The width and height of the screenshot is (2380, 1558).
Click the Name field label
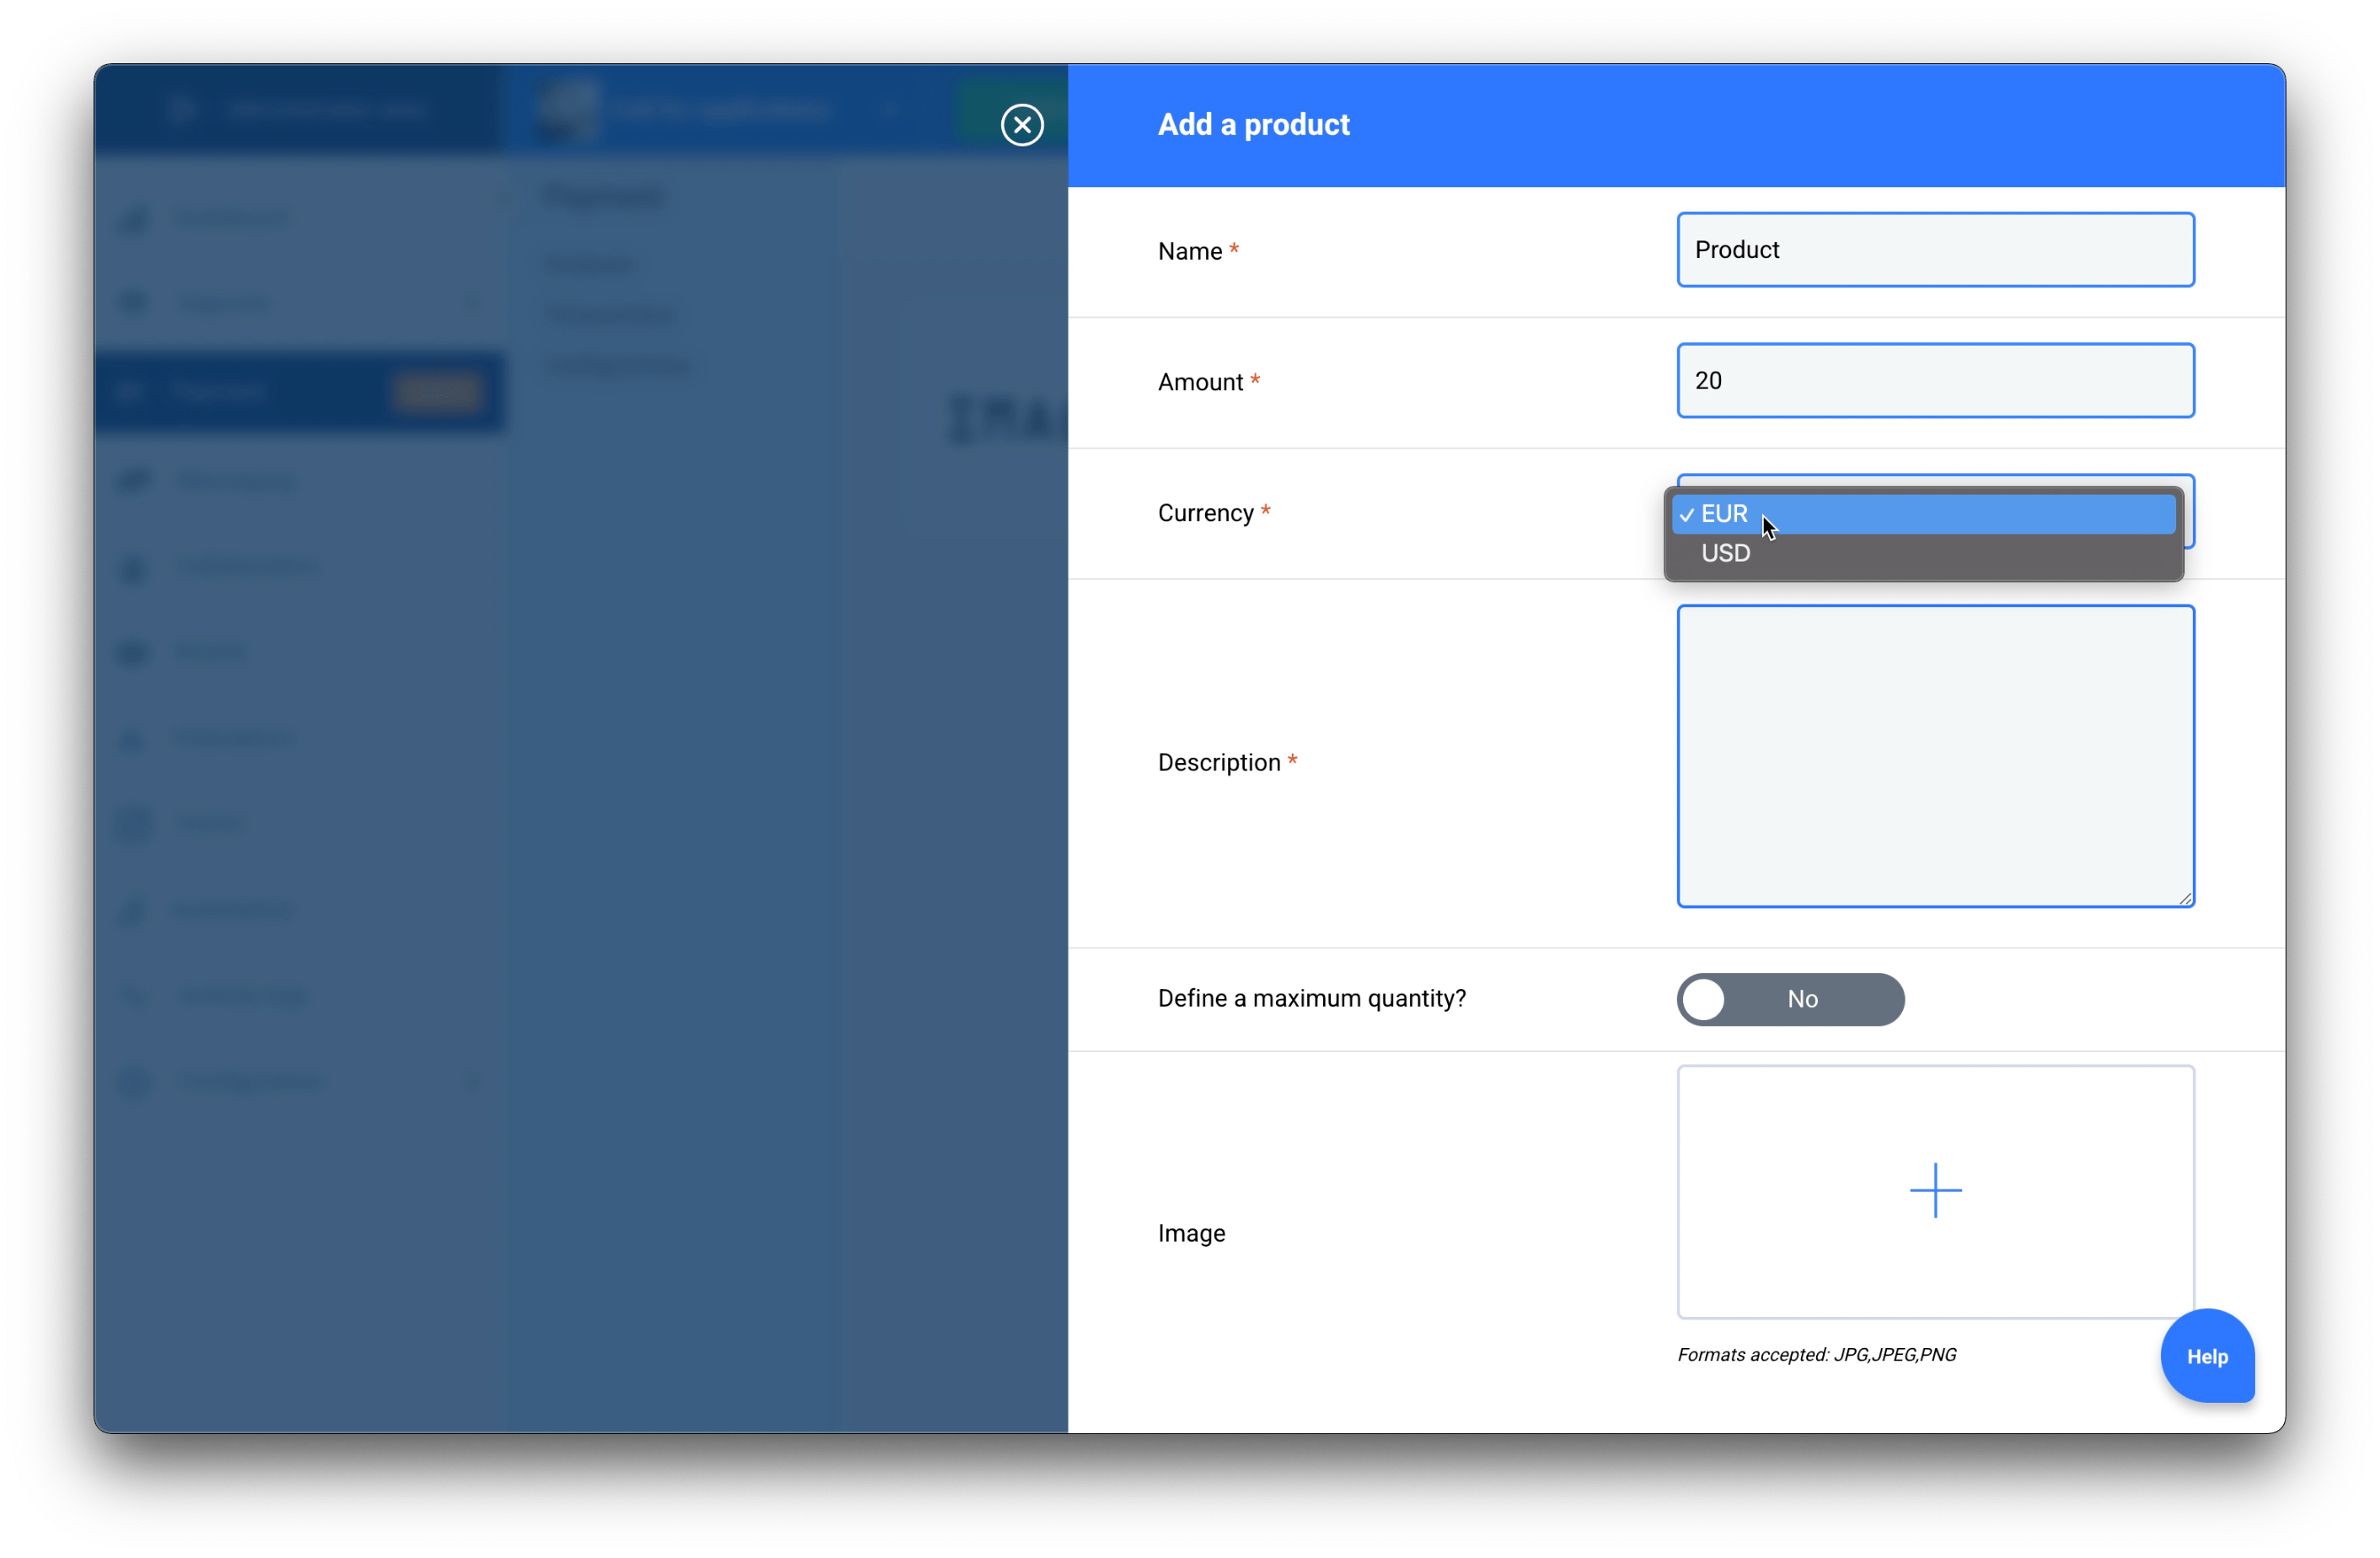click(x=1189, y=251)
